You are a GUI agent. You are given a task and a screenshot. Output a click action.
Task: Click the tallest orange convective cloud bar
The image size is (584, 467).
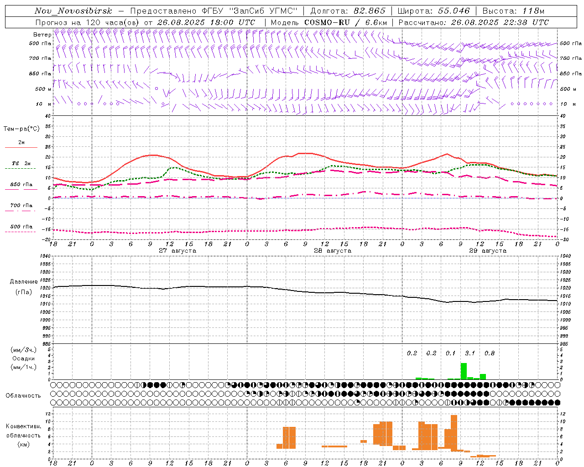point(454,433)
